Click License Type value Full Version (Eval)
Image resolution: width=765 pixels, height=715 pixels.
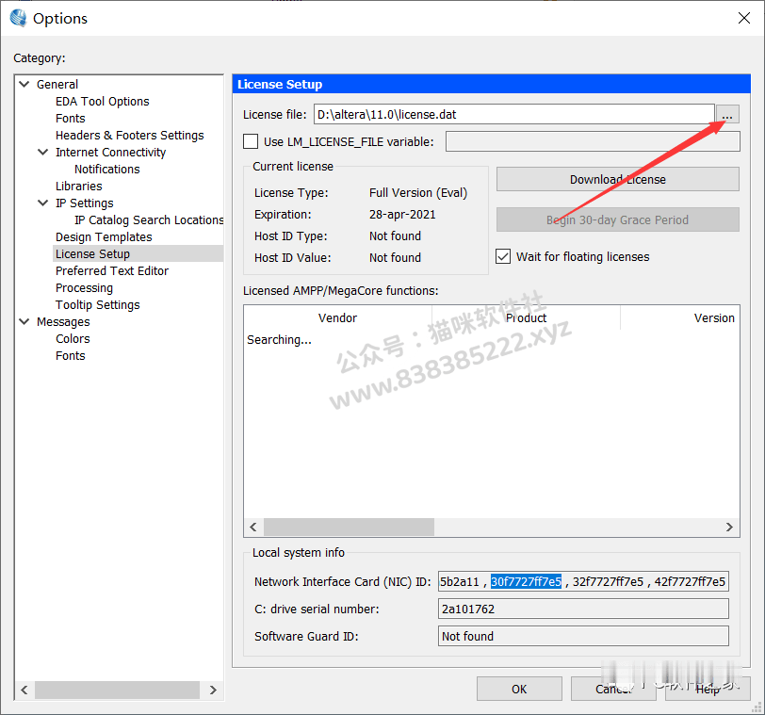(418, 193)
